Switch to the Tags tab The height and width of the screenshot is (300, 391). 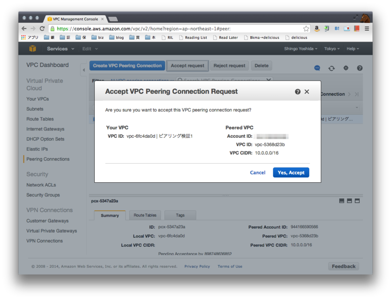tap(180, 215)
